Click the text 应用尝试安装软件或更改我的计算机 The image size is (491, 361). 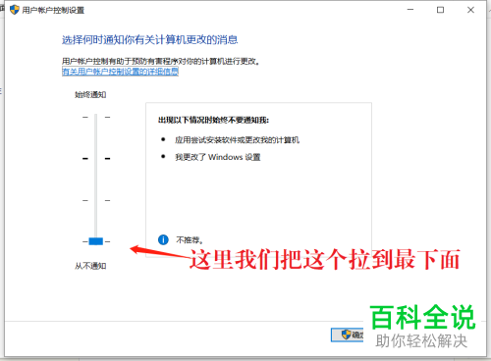[x=237, y=140]
